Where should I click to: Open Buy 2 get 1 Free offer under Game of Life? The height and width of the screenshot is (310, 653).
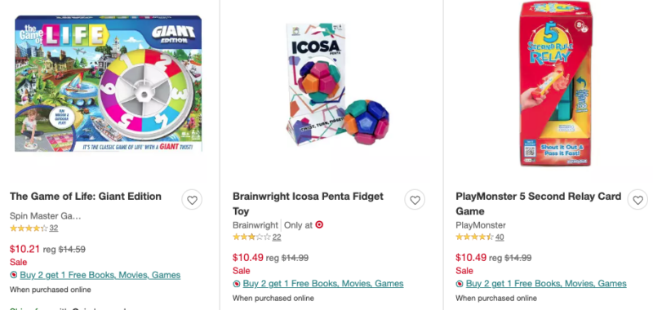pos(100,275)
